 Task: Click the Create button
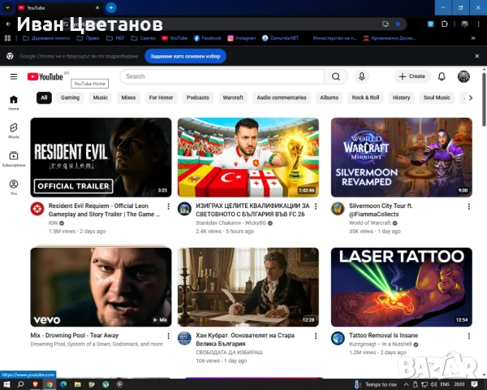pyautogui.click(x=412, y=76)
